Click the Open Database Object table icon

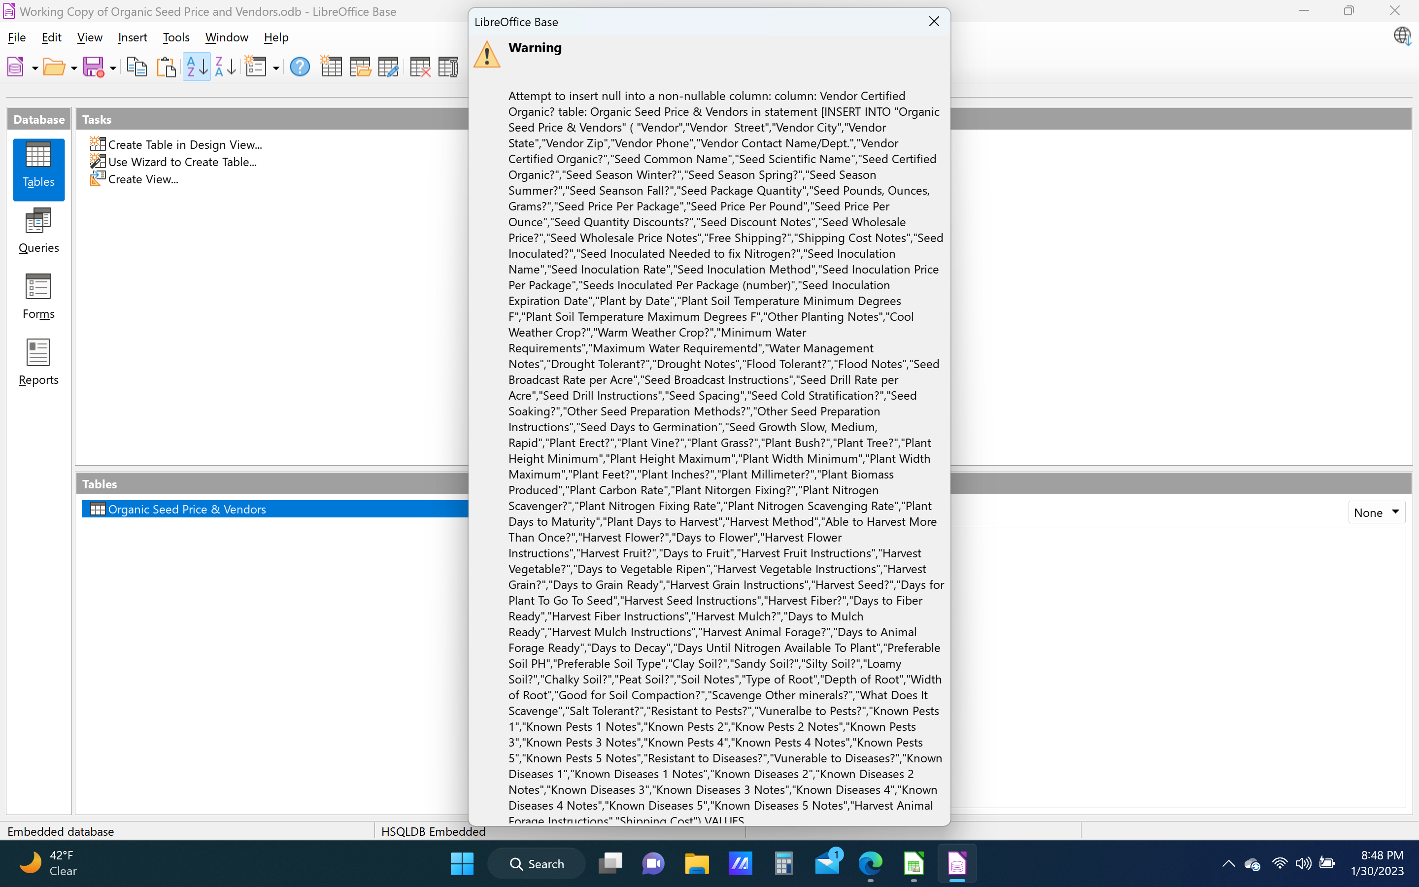[x=360, y=67]
